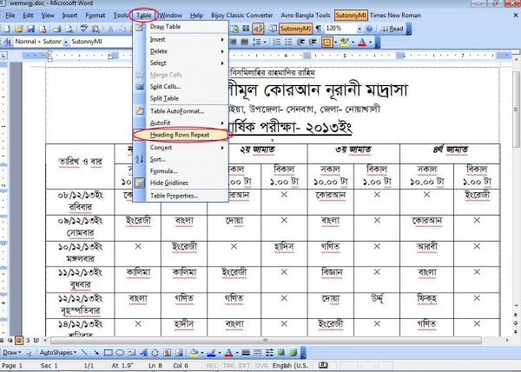The image size is (521, 372).
Task: Open the Style dropdown arrow
Action: pos(66,42)
